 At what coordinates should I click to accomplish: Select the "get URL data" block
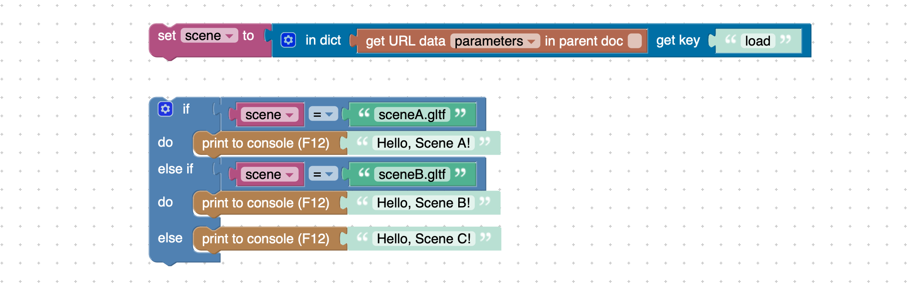(405, 41)
